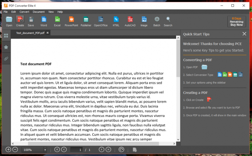Go to next page using arrow button

(x=101, y=149)
